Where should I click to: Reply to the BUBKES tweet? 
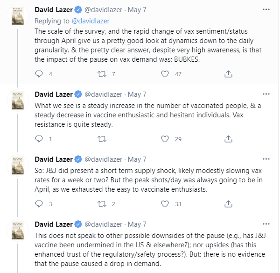pos(39,74)
